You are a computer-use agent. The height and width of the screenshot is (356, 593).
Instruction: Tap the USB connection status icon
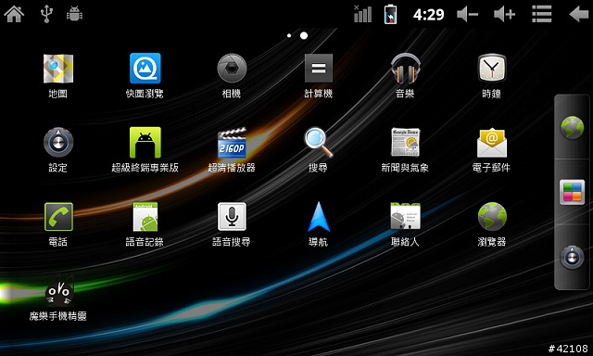pos(46,14)
